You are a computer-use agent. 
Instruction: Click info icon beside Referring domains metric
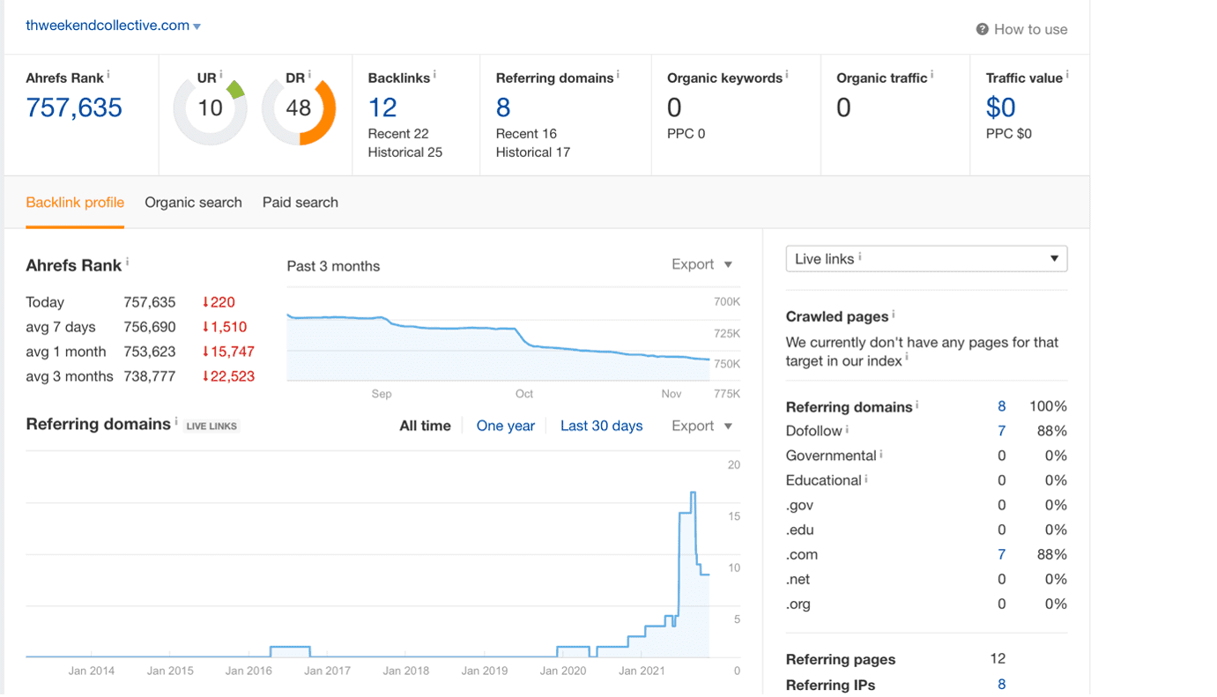tap(618, 75)
